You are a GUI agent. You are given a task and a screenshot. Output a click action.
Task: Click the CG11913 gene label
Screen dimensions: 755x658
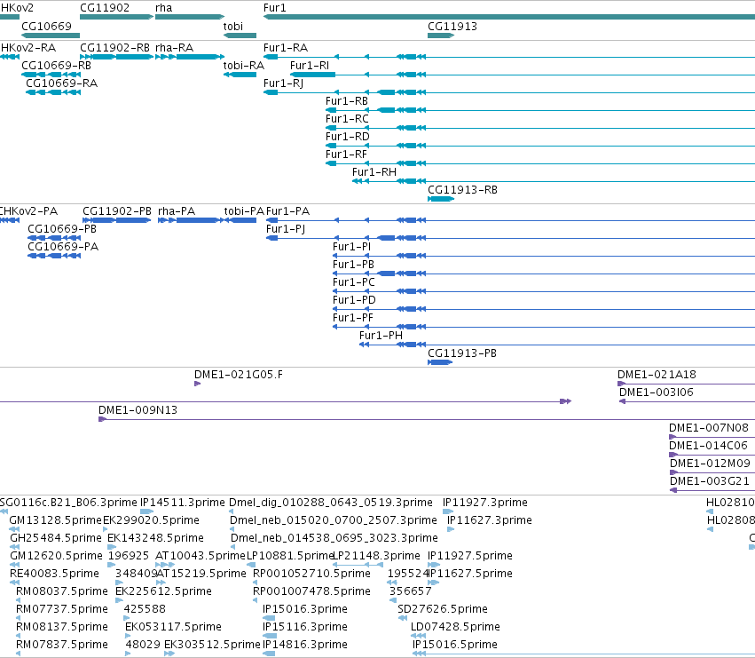pos(452,27)
